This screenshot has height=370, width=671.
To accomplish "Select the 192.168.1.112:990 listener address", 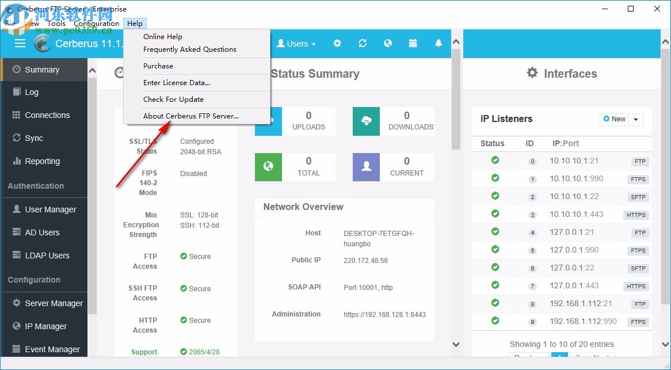I will 584,321.
